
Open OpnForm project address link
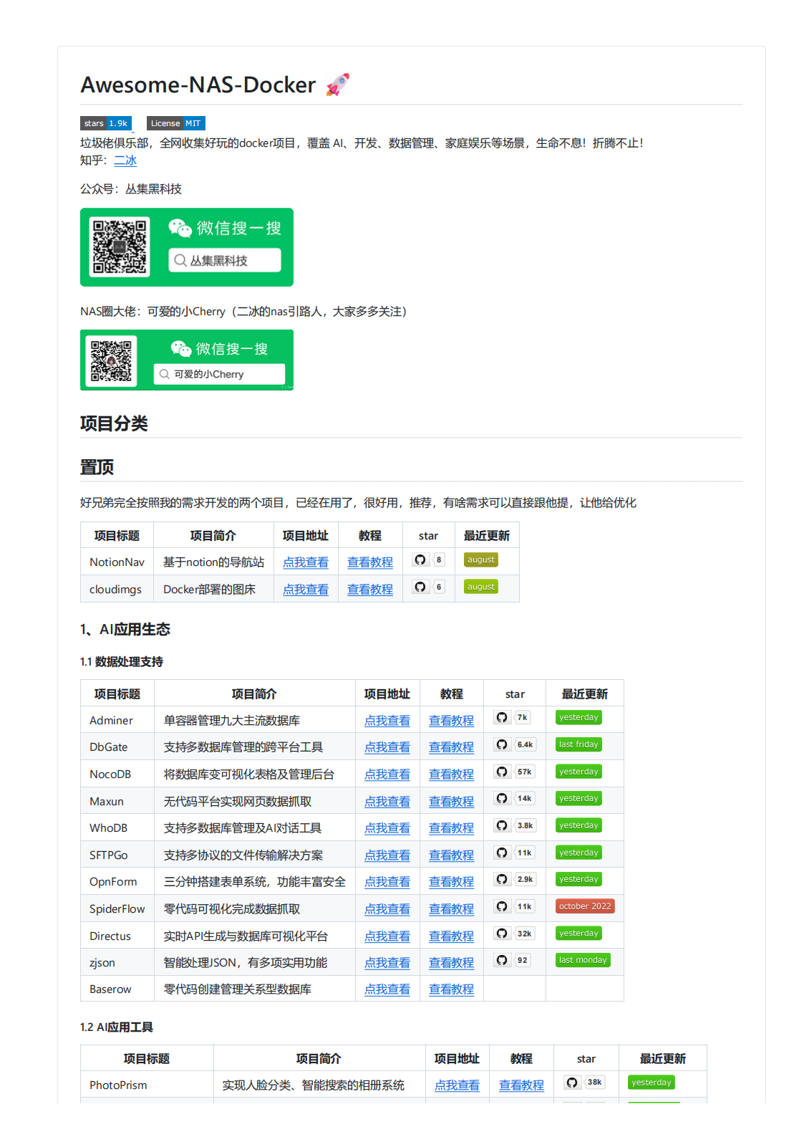point(387,882)
